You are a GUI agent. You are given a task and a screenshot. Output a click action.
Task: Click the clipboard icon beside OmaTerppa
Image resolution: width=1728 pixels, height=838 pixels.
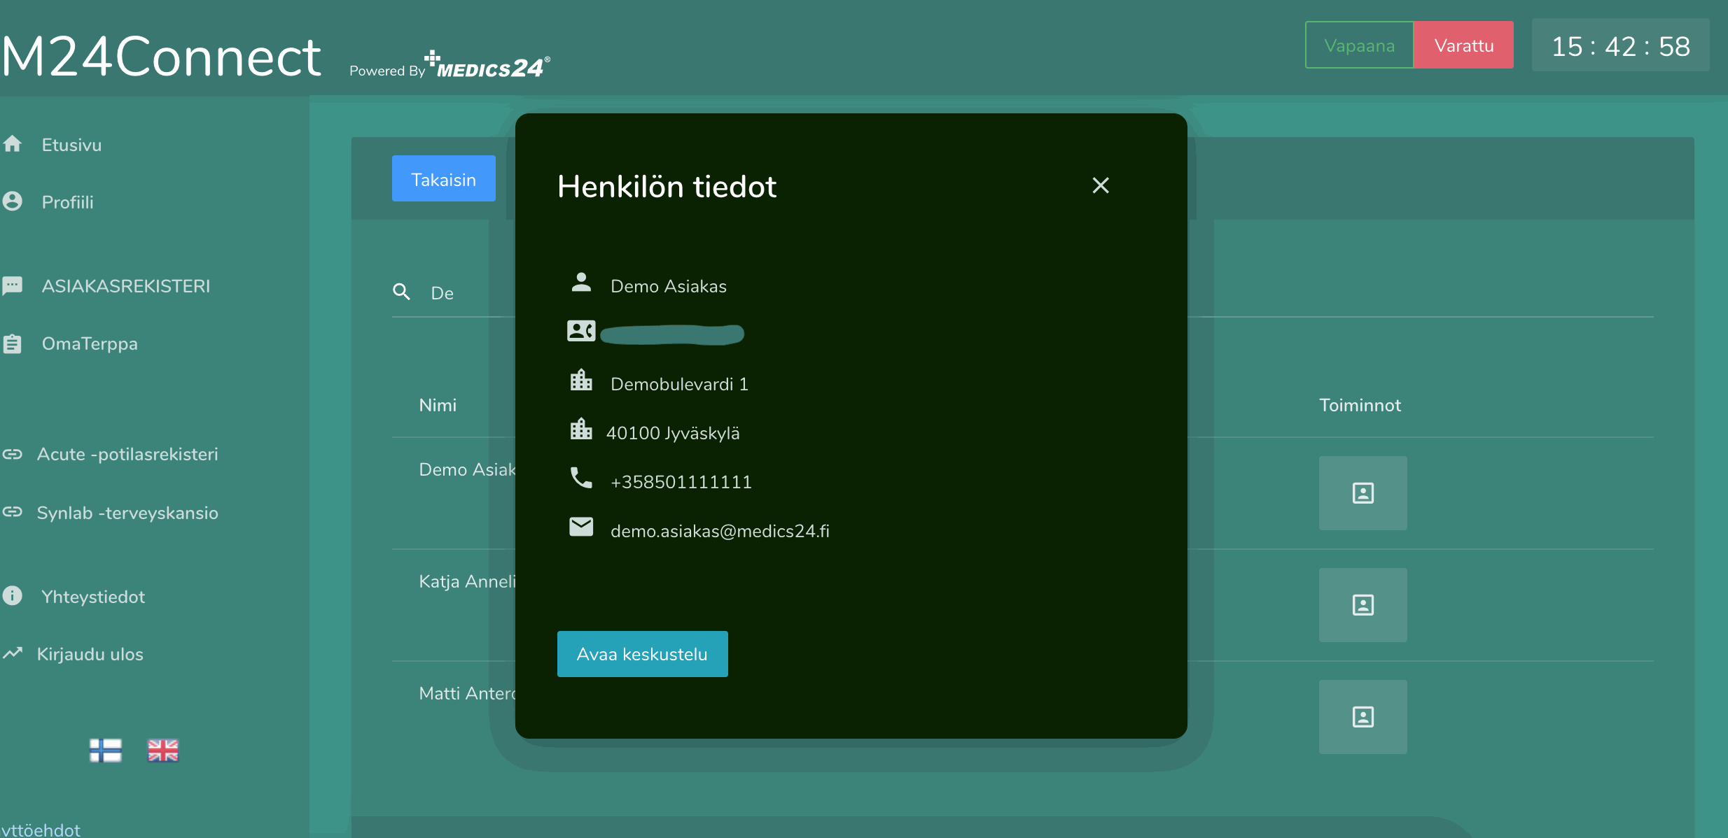(13, 343)
